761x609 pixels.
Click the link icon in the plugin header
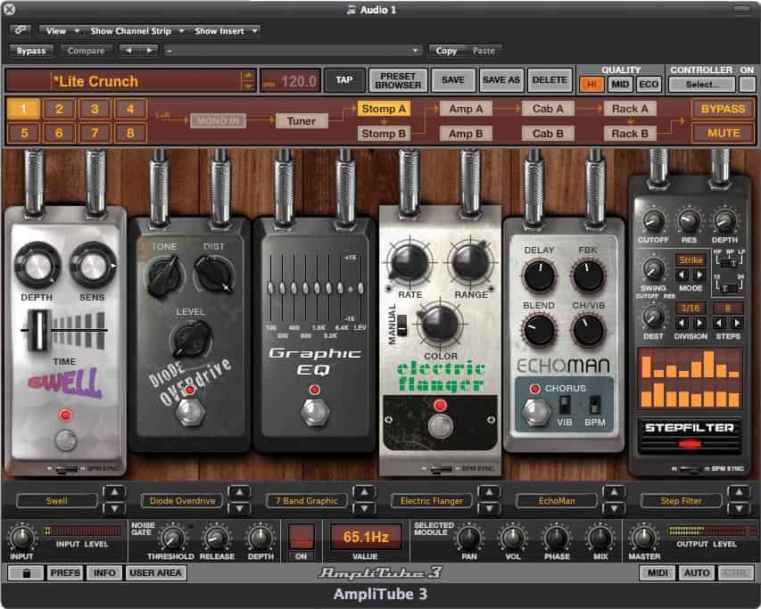(x=19, y=31)
